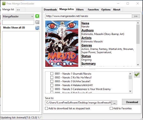Check chapter 0004 Hatake kAKASHI
This screenshot has height=120, width=143.
coord(52,85)
